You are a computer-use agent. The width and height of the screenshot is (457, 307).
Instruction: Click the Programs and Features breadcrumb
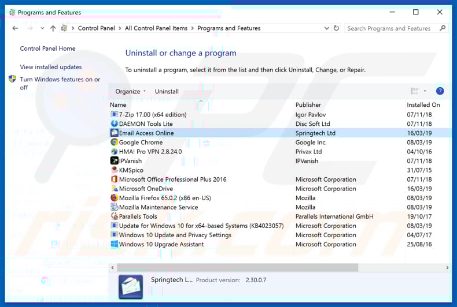click(229, 28)
